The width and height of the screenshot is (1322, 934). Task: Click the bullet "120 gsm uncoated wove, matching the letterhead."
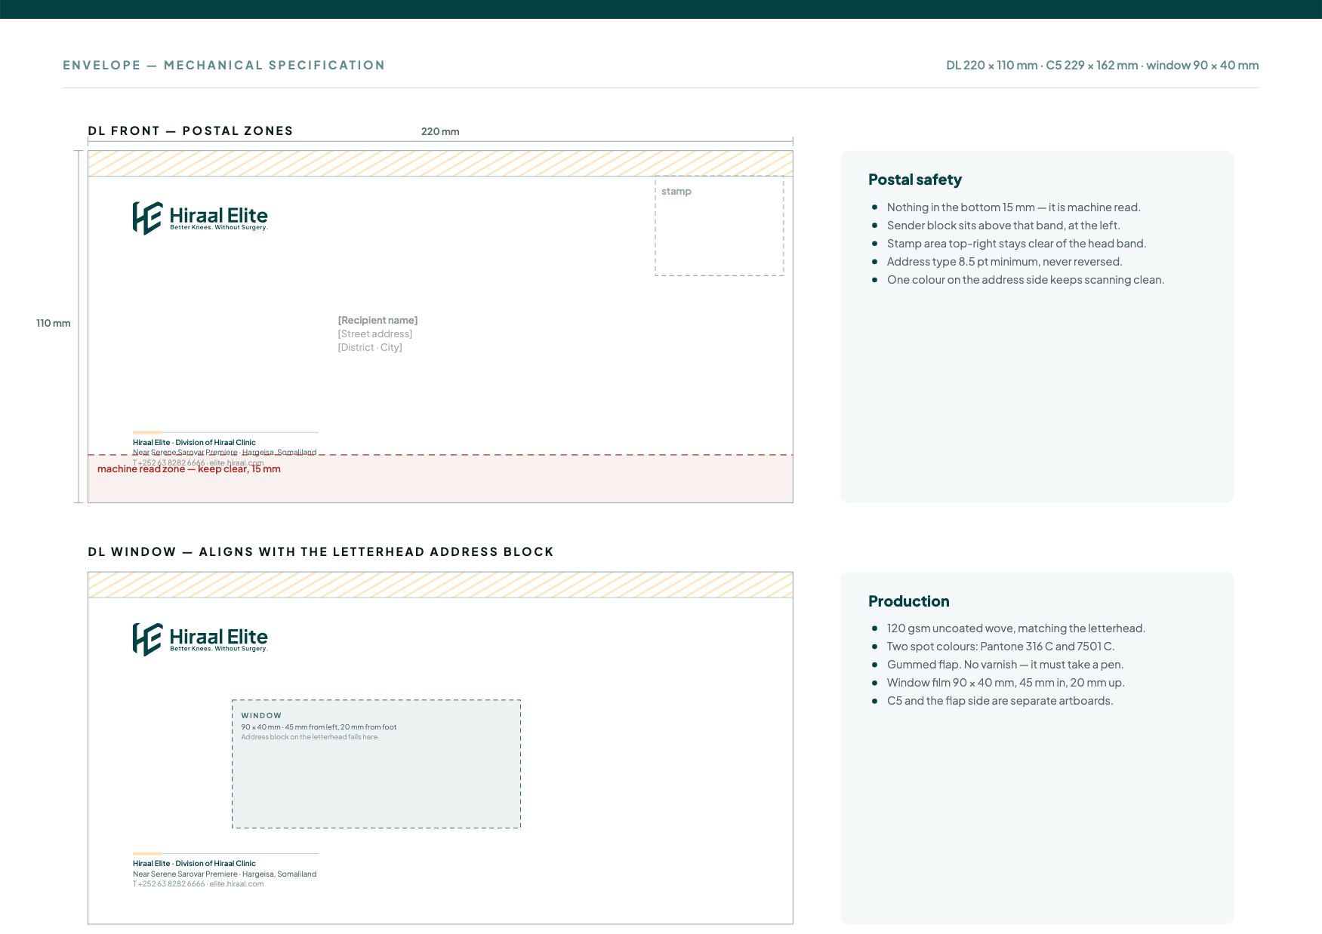pos(1016,628)
